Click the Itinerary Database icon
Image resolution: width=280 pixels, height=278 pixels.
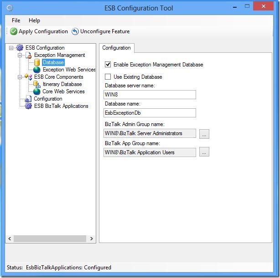(37, 84)
